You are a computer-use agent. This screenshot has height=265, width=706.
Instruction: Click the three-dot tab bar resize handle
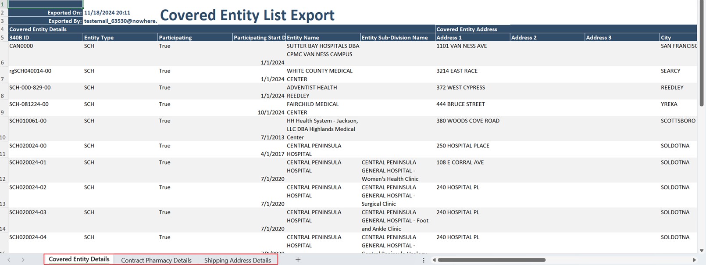(424, 260)
